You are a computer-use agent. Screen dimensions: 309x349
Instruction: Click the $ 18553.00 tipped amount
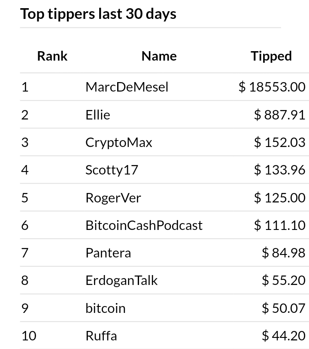[272, 87]
